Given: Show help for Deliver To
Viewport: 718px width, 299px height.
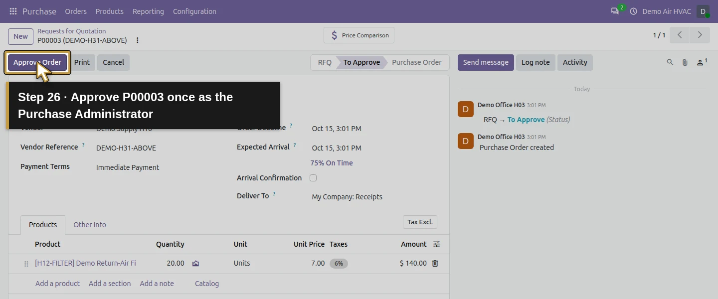Looking at the screenshot, I should tap(274, 194).
